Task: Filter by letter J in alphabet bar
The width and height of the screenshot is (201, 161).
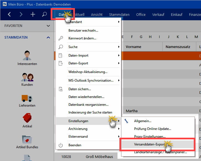Action: [x=169, y=37]
